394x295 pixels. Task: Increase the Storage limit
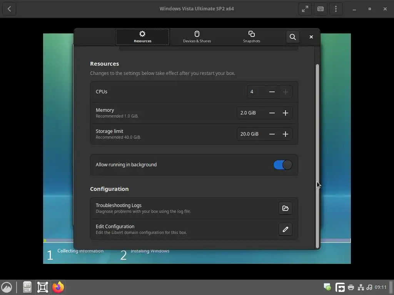(285, 134)
